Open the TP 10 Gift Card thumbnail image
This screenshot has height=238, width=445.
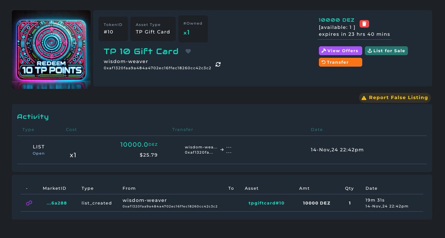tap(51, 49)
